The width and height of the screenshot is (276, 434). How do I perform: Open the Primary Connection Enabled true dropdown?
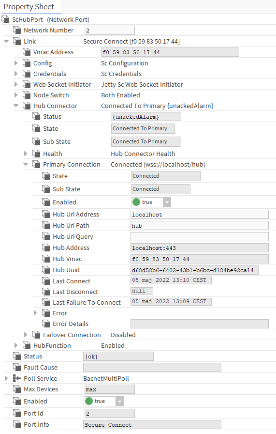point(167,202)
